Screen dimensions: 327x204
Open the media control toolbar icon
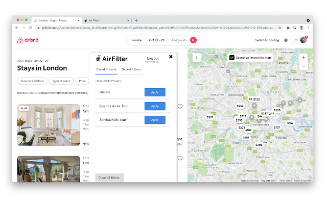[295, 28]
